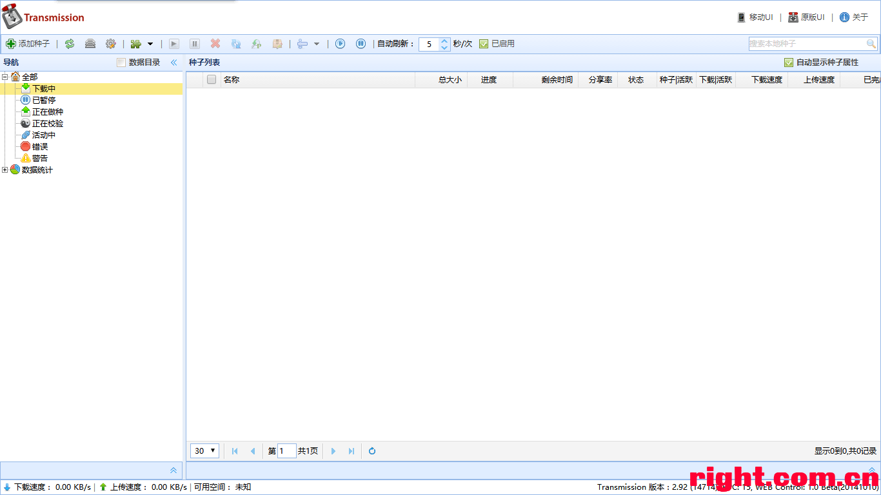Pause all torrents with the blue pause icon

361,44
